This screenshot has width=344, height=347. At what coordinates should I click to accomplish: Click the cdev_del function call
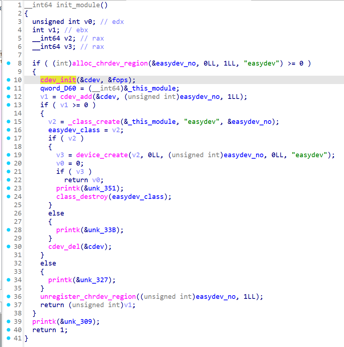(64, 247)
